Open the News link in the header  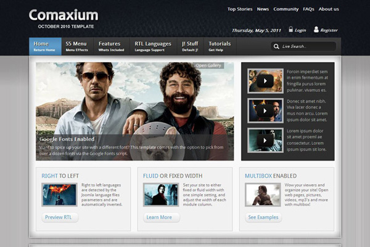(263, 9)
